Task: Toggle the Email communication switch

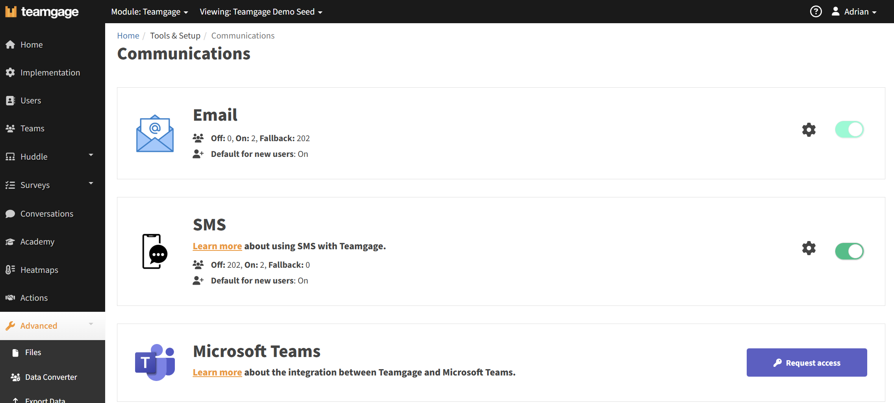Action: click(x=849, y=129)
